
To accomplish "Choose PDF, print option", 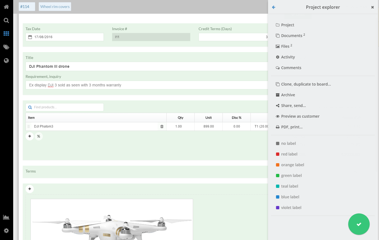I will [x=292, y=127].
